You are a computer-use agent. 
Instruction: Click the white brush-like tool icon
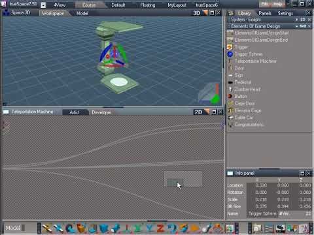pos(206,228)
